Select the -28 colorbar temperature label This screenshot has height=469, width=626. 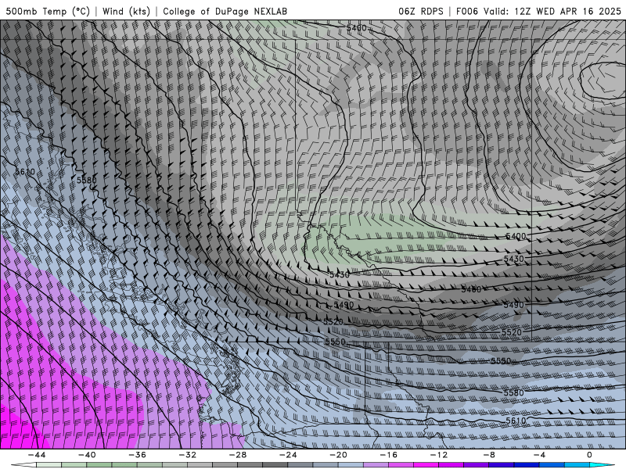point(238,455)
